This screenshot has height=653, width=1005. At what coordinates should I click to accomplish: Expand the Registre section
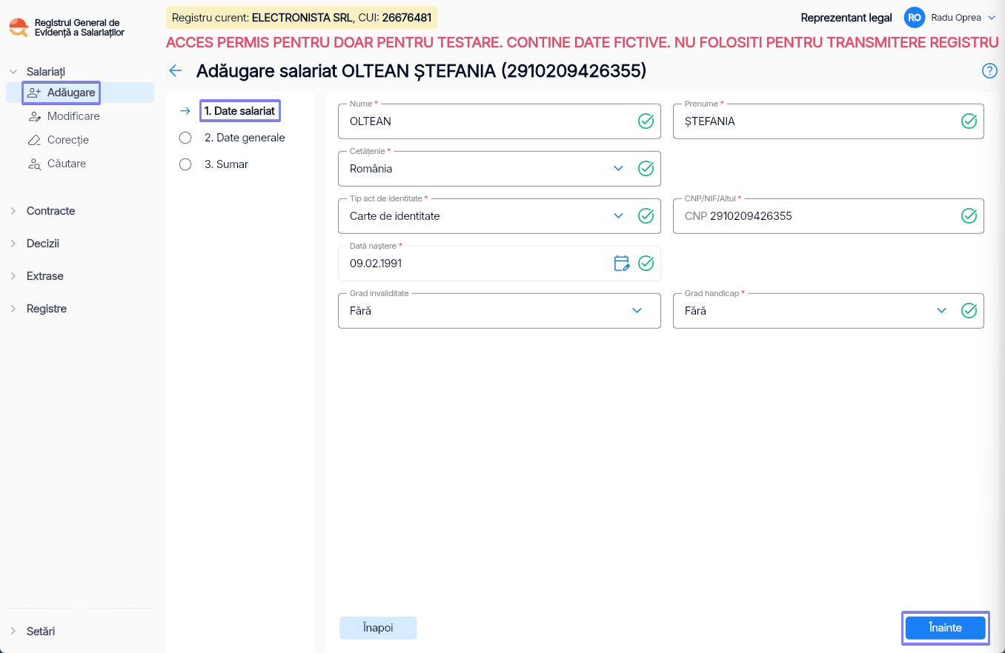pyautogui.click(x=13, y=309)
